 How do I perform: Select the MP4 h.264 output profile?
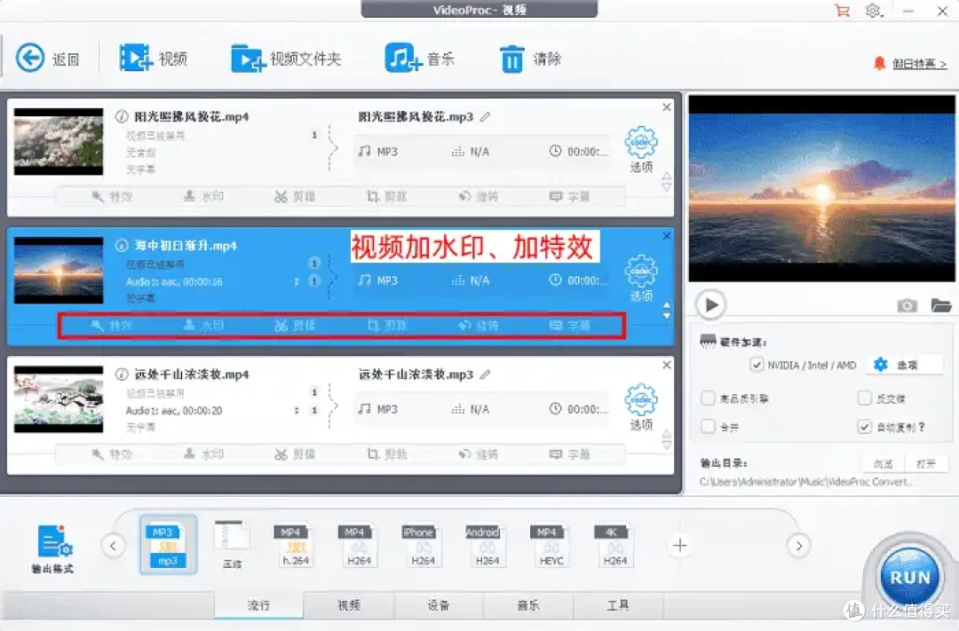pyautogui.click(x=296, y=545)
